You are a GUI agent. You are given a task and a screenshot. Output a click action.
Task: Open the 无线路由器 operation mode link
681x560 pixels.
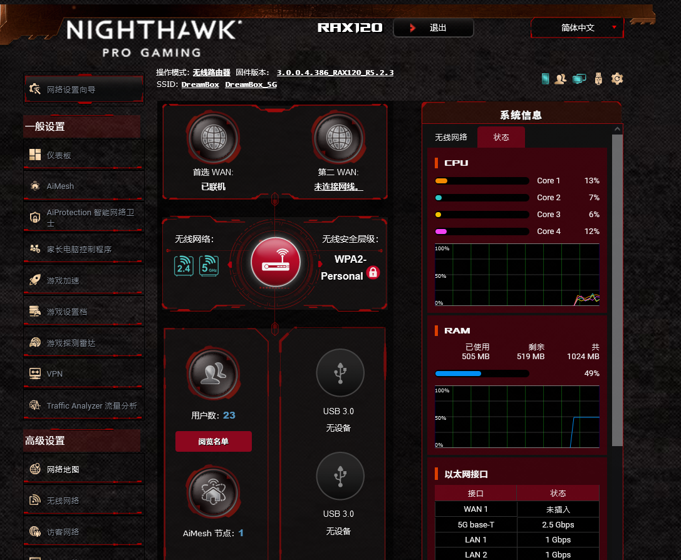(211, 73)
